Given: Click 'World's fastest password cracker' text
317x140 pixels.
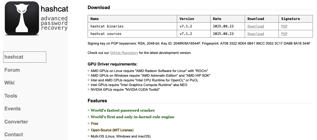Looking at the screenshot, I should [123, 110].
